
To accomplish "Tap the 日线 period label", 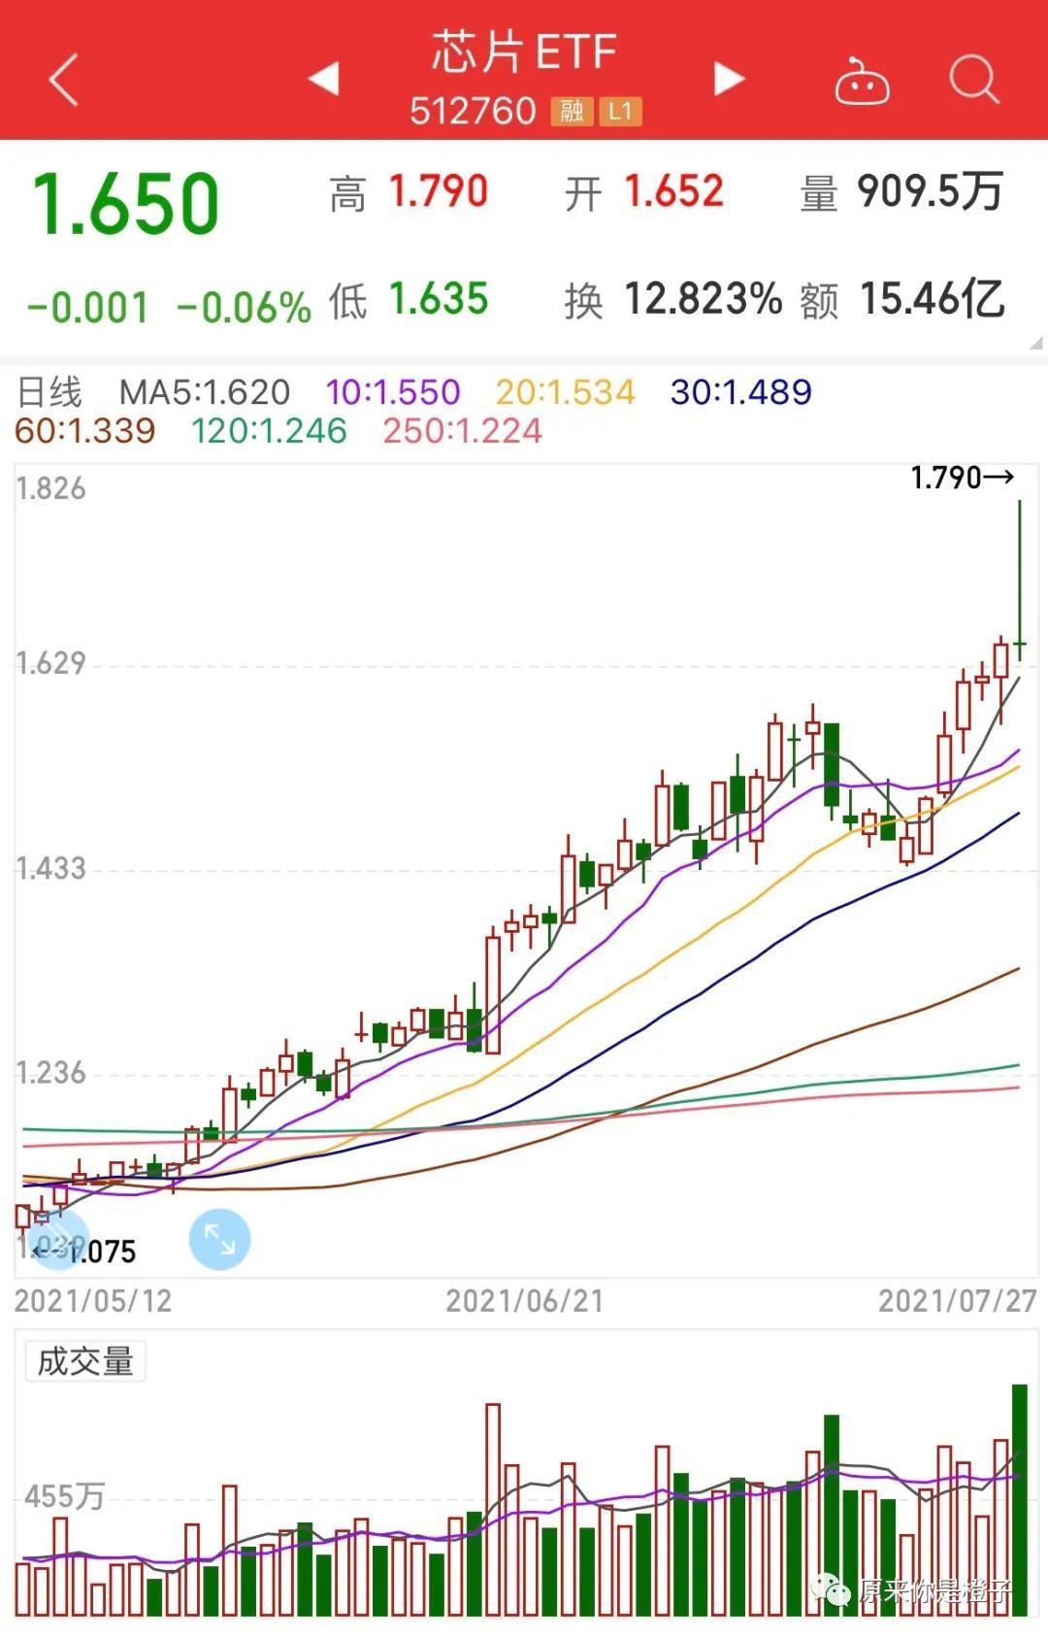I will pos(49,392).
